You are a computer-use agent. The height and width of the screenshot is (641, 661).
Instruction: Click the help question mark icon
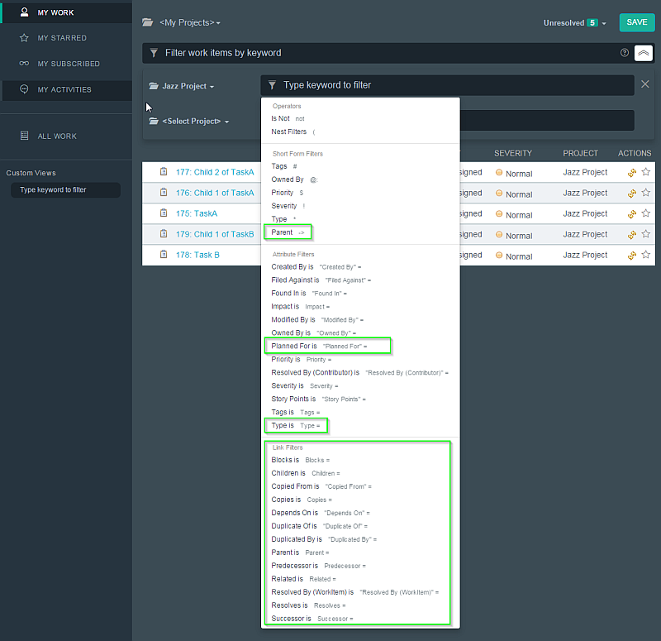click(x=625, y=53)
